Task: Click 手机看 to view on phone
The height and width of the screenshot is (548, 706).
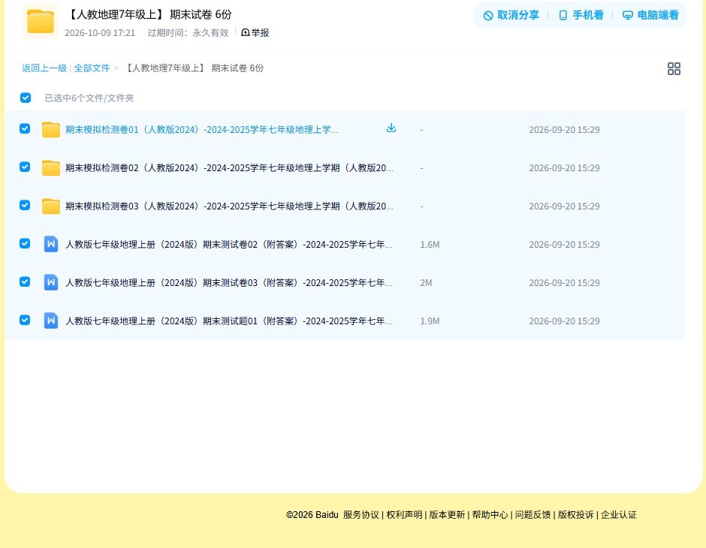Action: pos(581,15)
